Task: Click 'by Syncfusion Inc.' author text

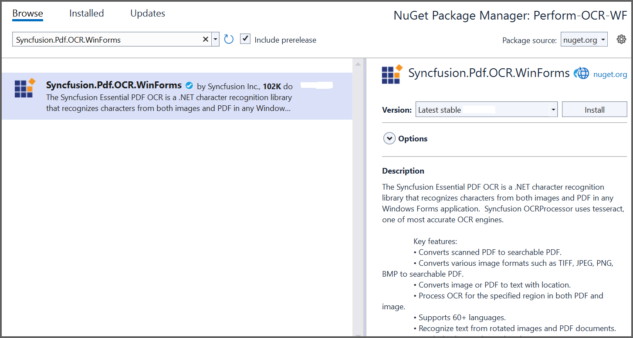Action: click(229, 86)
